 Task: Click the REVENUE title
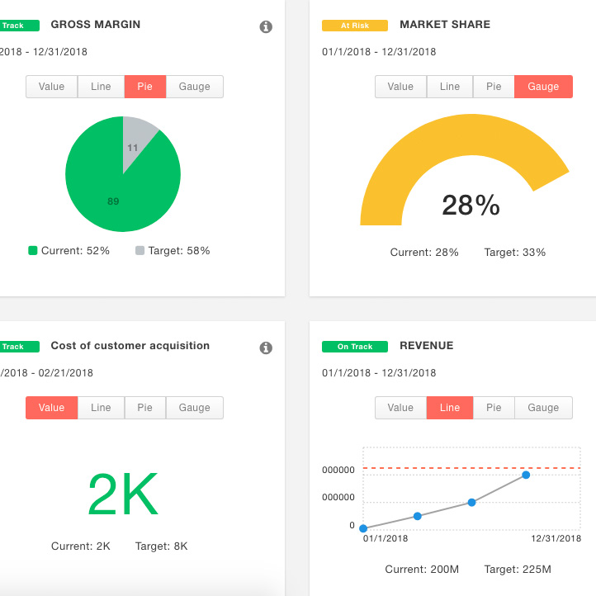[427, 346]
